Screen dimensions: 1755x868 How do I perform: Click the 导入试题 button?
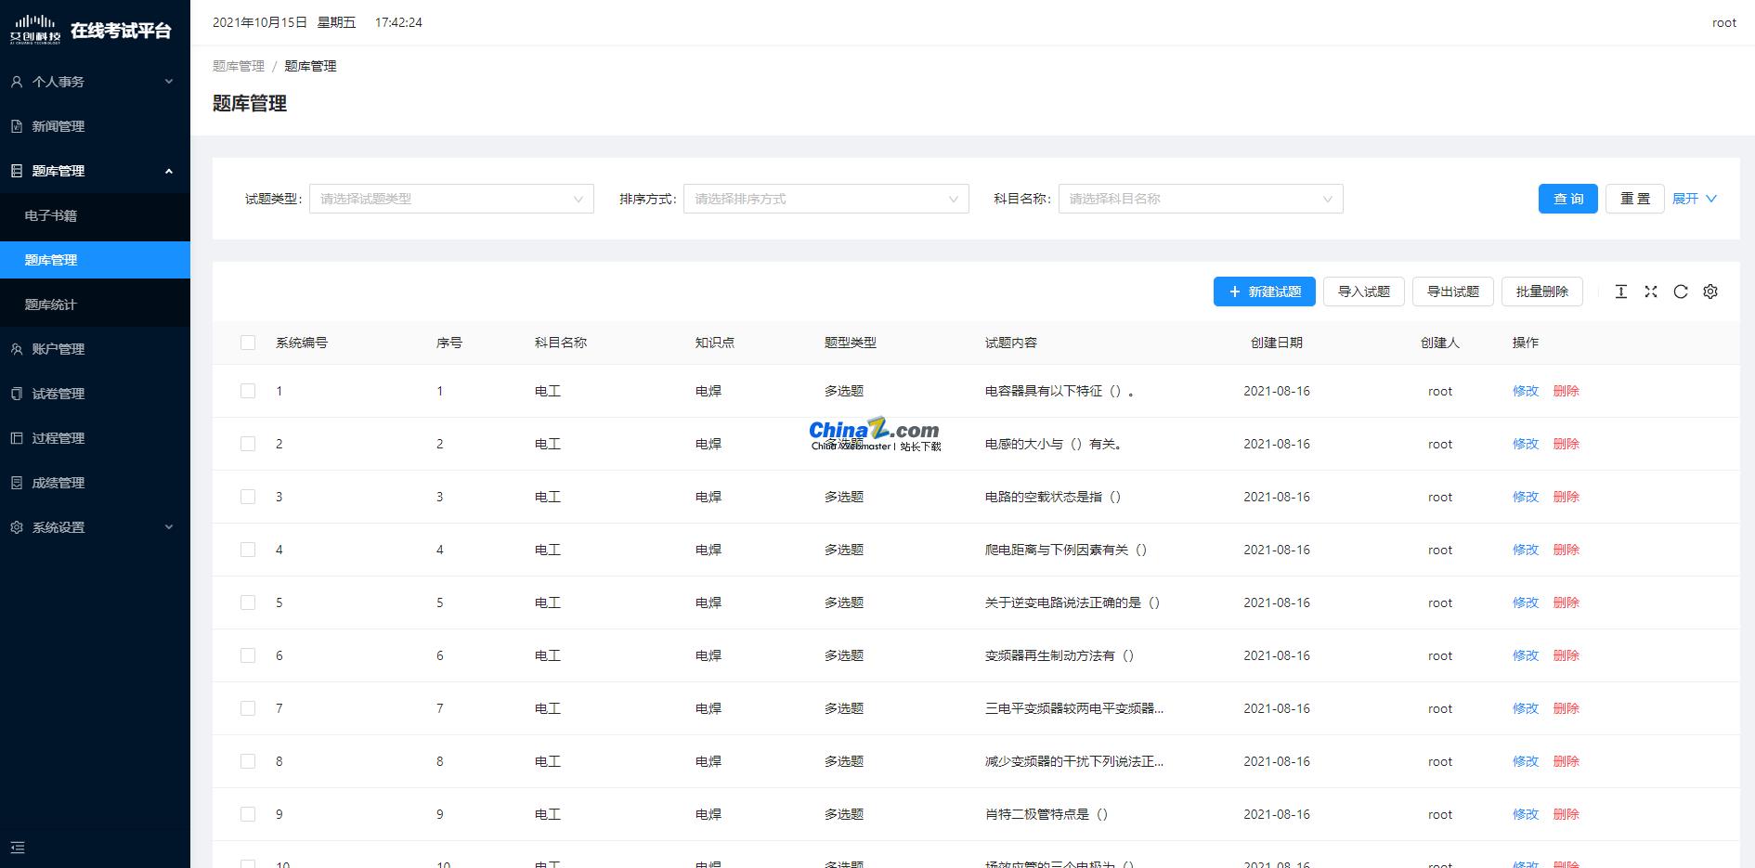1364,291
